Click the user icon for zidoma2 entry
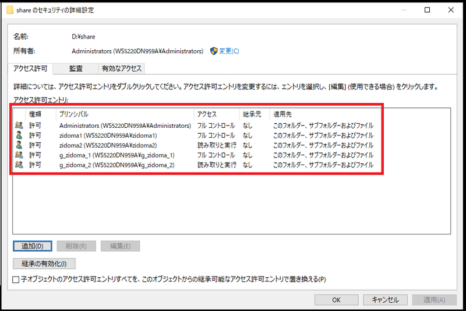 point(19,145)
